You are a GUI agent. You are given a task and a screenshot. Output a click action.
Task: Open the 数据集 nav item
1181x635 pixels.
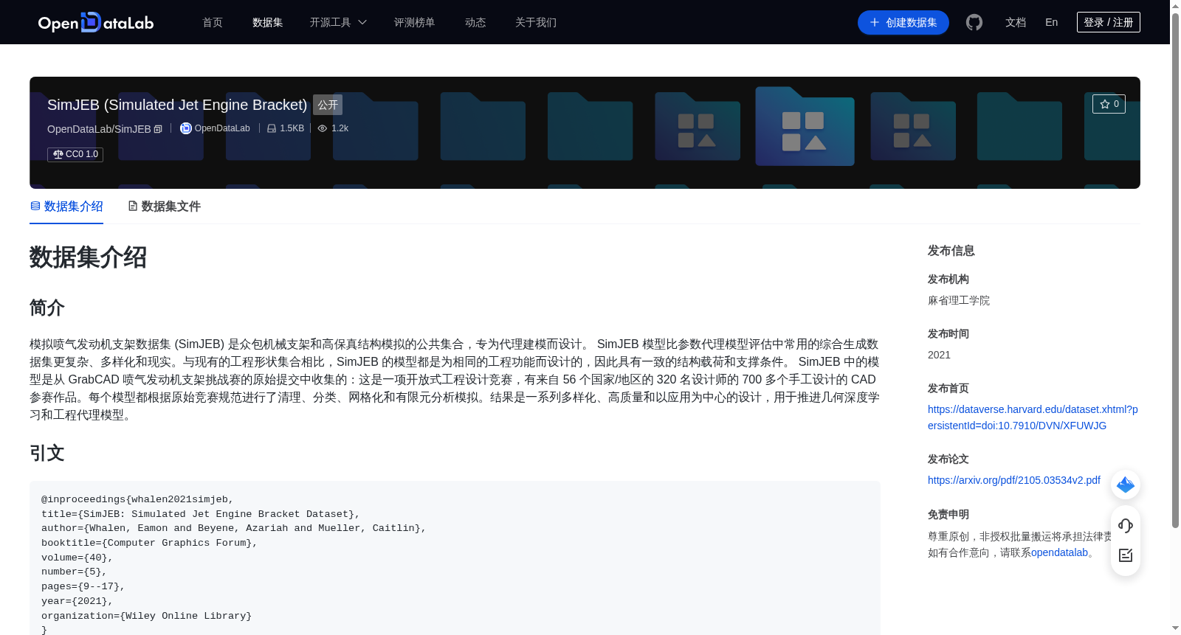(x=268, y=22)
